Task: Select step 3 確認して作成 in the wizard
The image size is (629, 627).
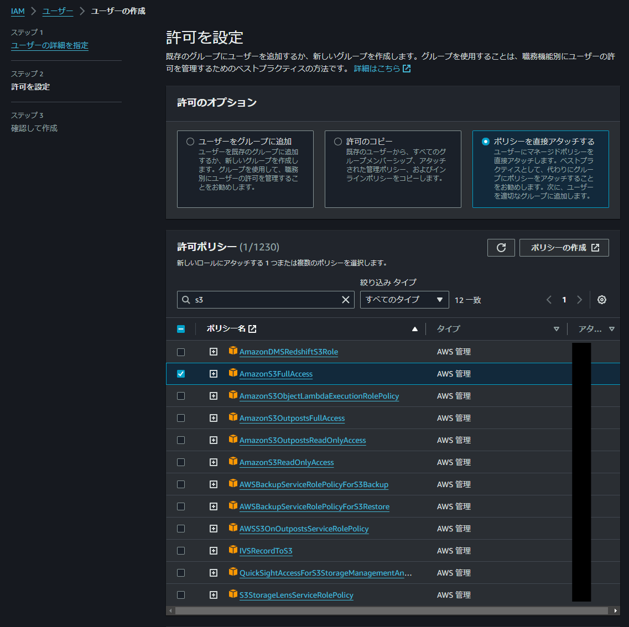Action: click(34, 128)
